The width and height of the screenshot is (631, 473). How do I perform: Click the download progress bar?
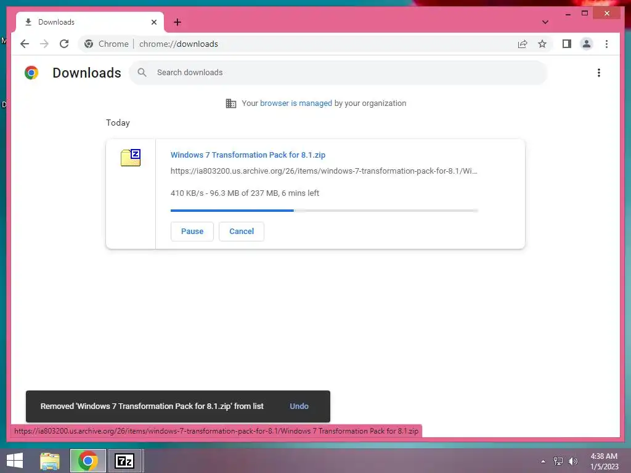[324, 211]
